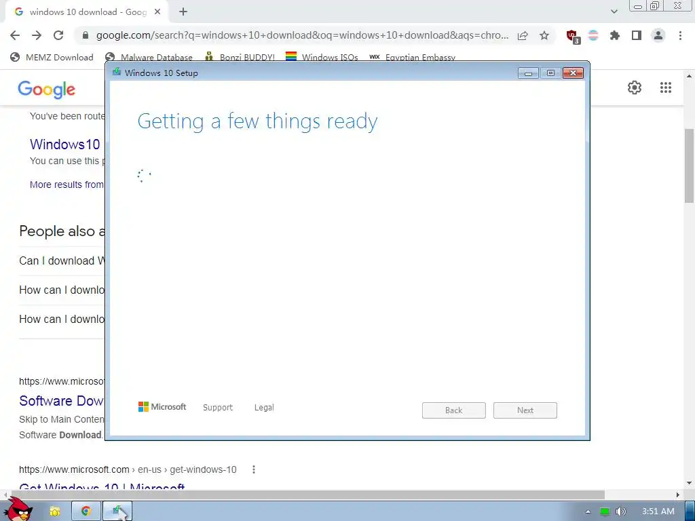Screen dimensions: 695x521
Task: Switch to Chrome in the taskbar
Action: point(86,512)
